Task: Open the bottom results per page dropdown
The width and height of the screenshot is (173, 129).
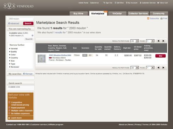Action: pos(135,68)
